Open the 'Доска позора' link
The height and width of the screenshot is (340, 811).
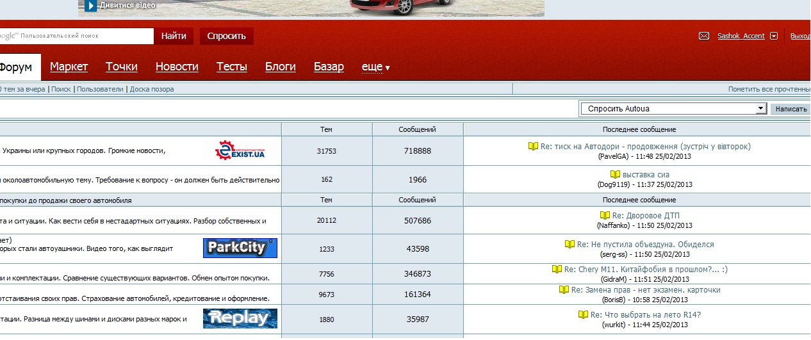tap(152, 89)
